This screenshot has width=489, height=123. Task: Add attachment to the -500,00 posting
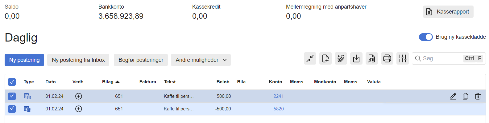(79, 109)
